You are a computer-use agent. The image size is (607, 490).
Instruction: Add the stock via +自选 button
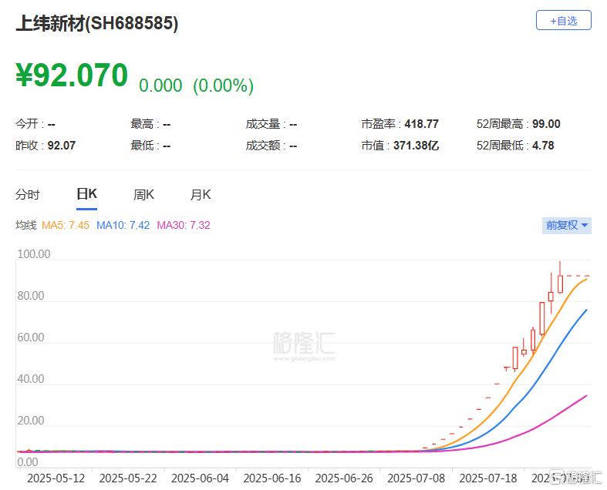563,20
